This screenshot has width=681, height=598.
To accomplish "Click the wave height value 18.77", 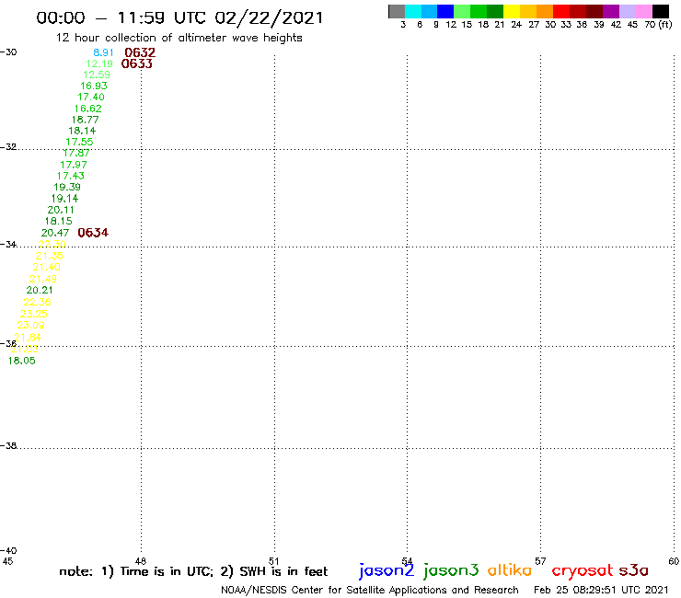I will pyautogui.click(x=86, y=120).
